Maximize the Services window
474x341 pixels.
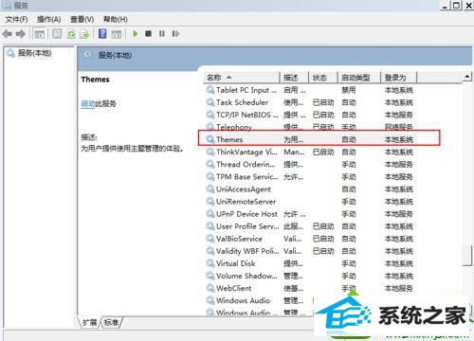[x=457, y=6]
